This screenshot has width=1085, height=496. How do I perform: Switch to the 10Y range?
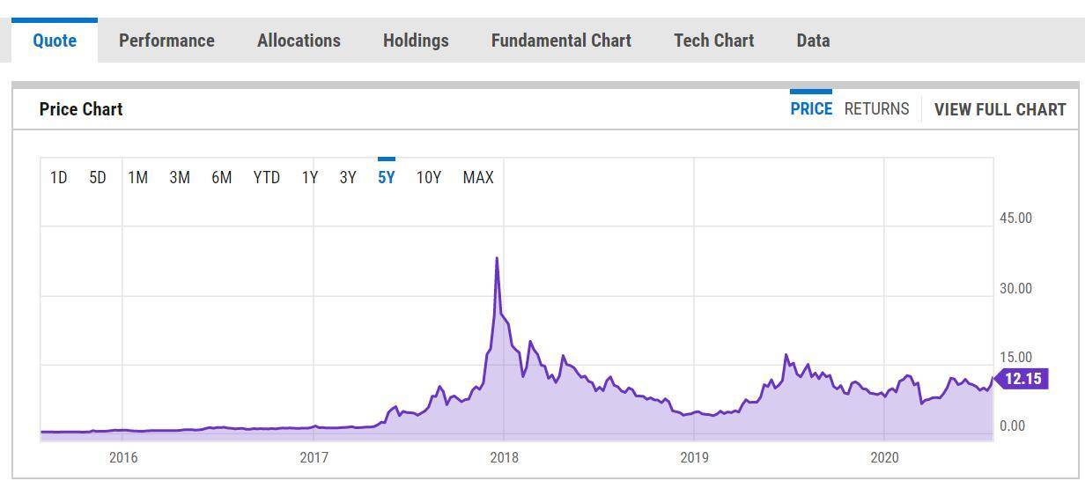(x=429, y=178)
